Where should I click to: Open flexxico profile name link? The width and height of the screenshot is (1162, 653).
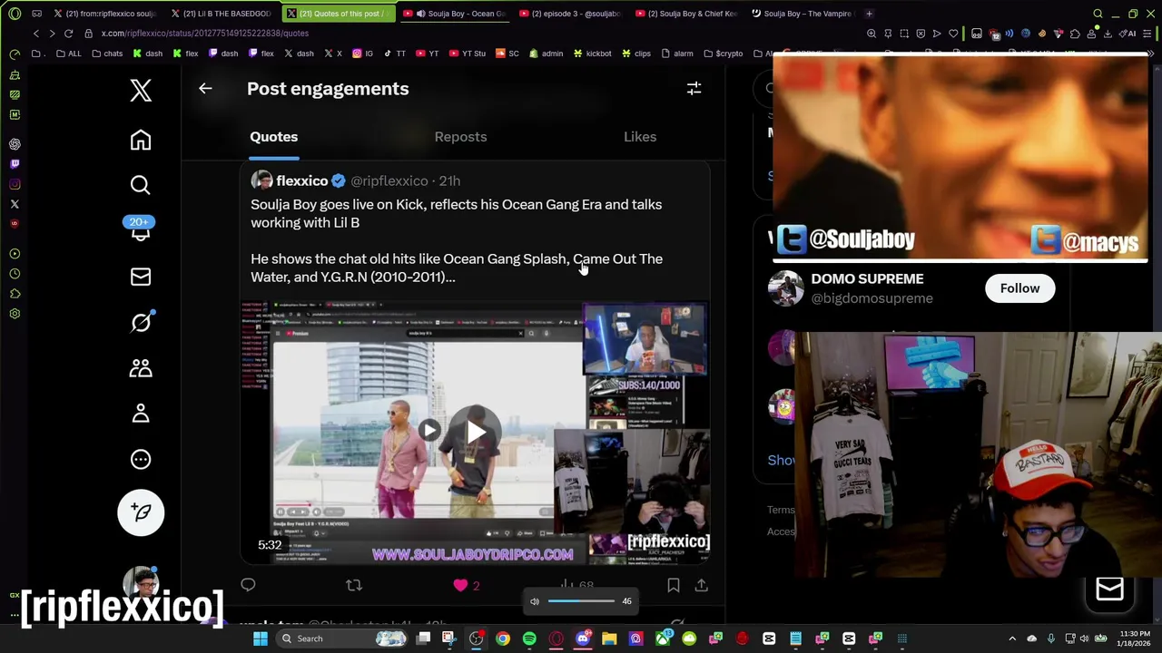301,180
